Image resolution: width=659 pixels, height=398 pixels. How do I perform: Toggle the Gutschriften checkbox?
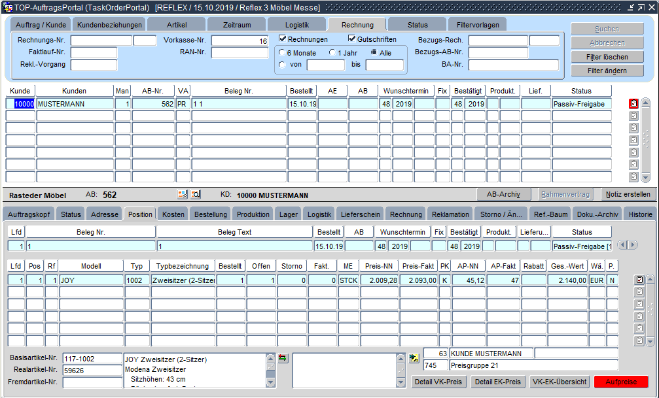352,39
